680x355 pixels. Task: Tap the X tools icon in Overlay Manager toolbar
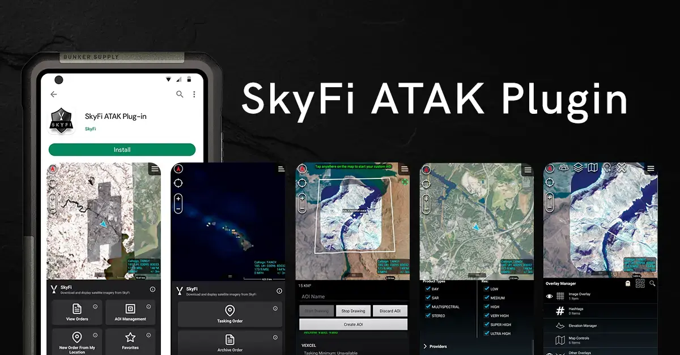click(x=622, y=168)
